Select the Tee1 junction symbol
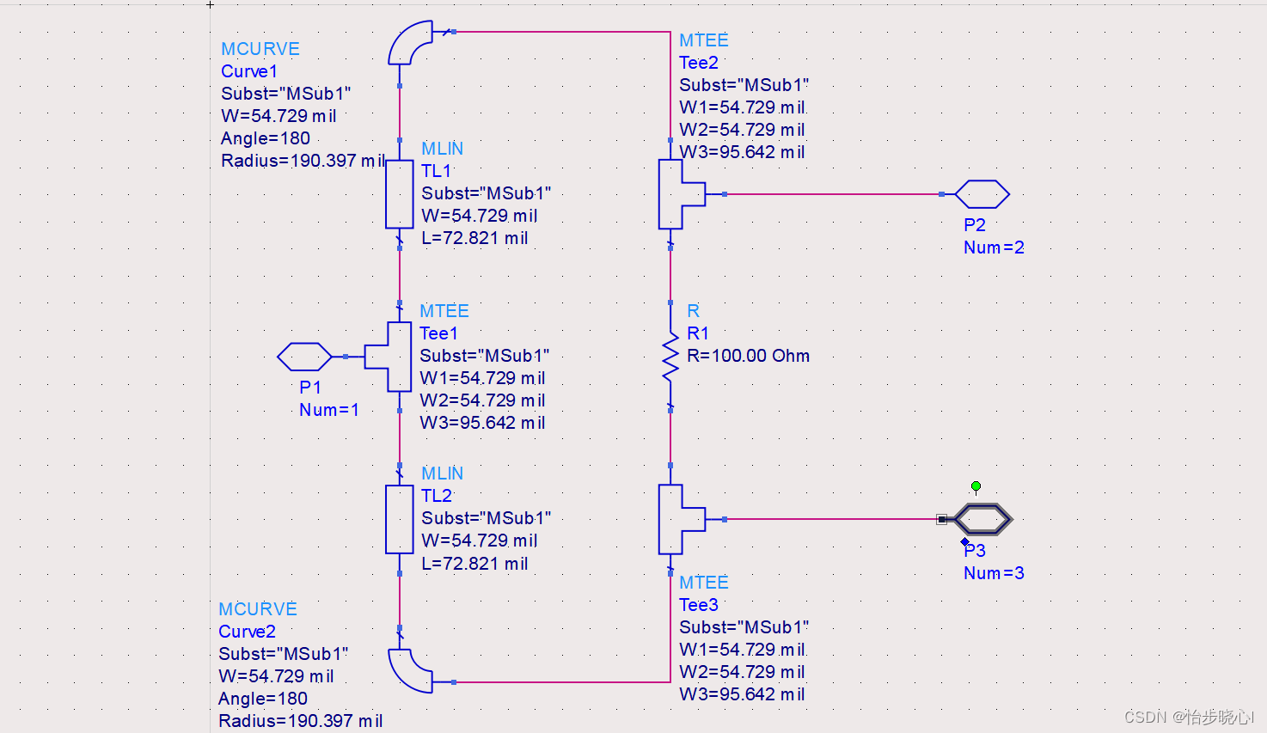The image size is (1267, 733). pyautogui.click(x=389, y=357)
